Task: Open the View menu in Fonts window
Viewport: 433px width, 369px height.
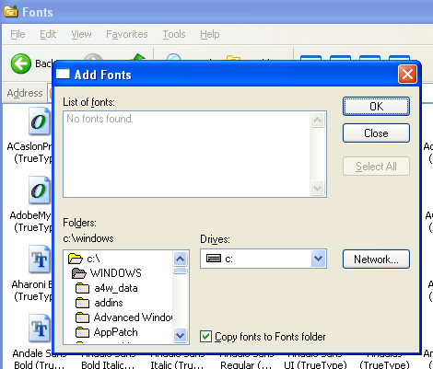Action: [x=81, y=34]
